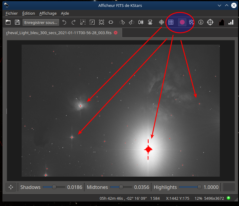Redo the last action
The image size is (239, 206).
[x=74, y=22]
